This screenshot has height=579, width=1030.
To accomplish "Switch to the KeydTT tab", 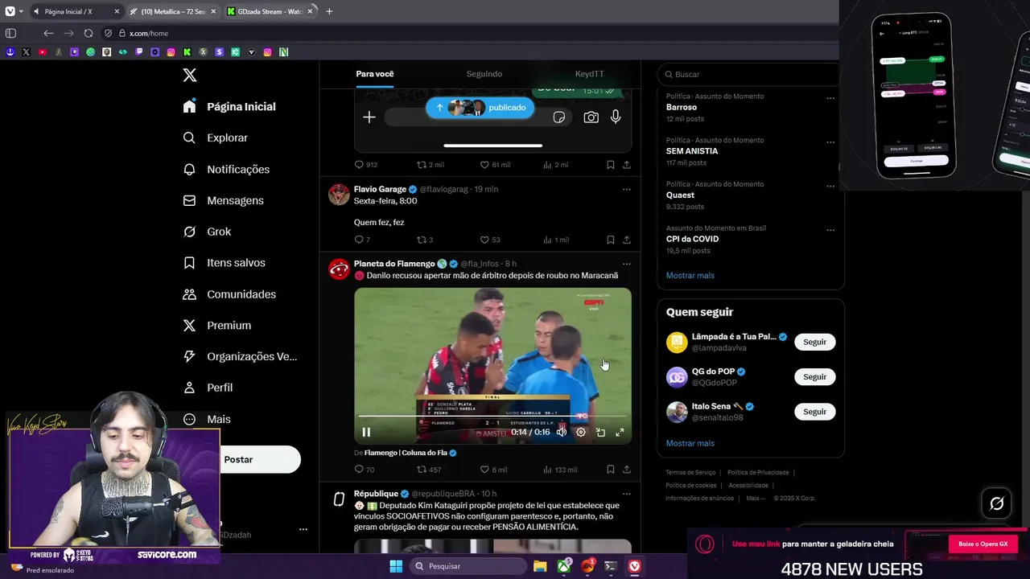I will (589, 74).
